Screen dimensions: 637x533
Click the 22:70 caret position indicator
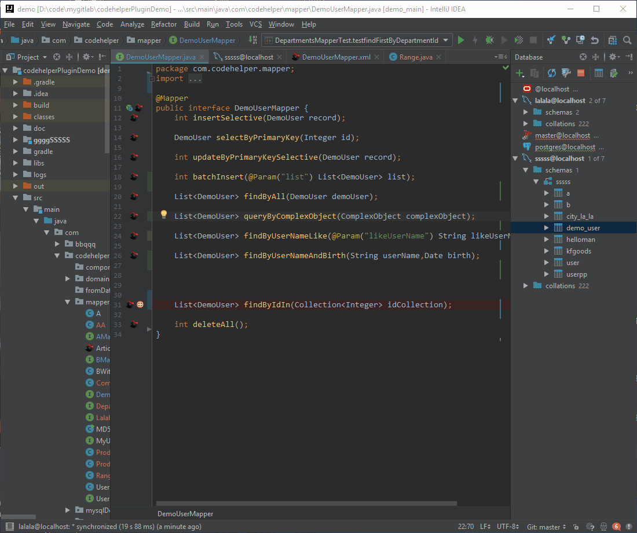coord(466,527)
